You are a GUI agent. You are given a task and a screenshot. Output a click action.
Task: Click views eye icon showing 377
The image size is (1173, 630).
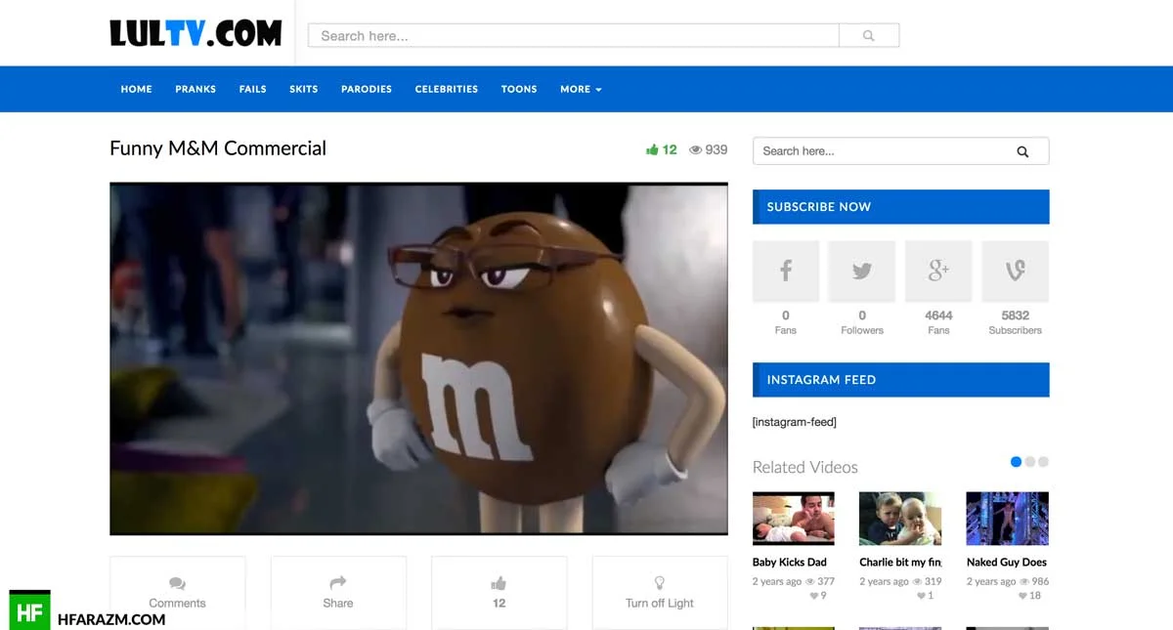click(810, 582)
